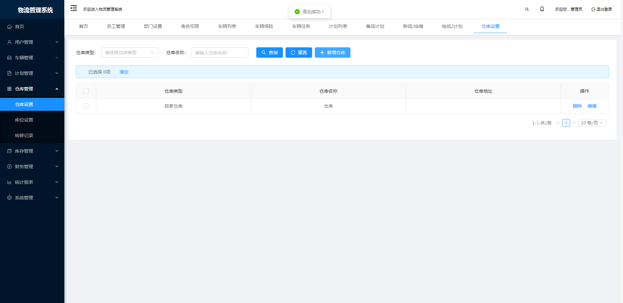Open the 10 条/页 page size dropdown
The image size is (623, 303).
coord(592,123)
